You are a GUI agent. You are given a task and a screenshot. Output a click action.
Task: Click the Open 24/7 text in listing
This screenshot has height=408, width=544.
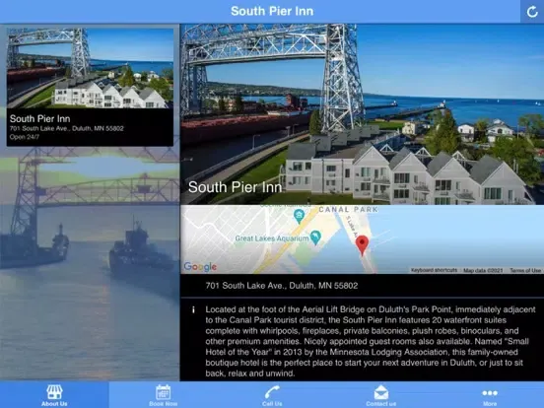pyautogui.click(x=25, y=137)
